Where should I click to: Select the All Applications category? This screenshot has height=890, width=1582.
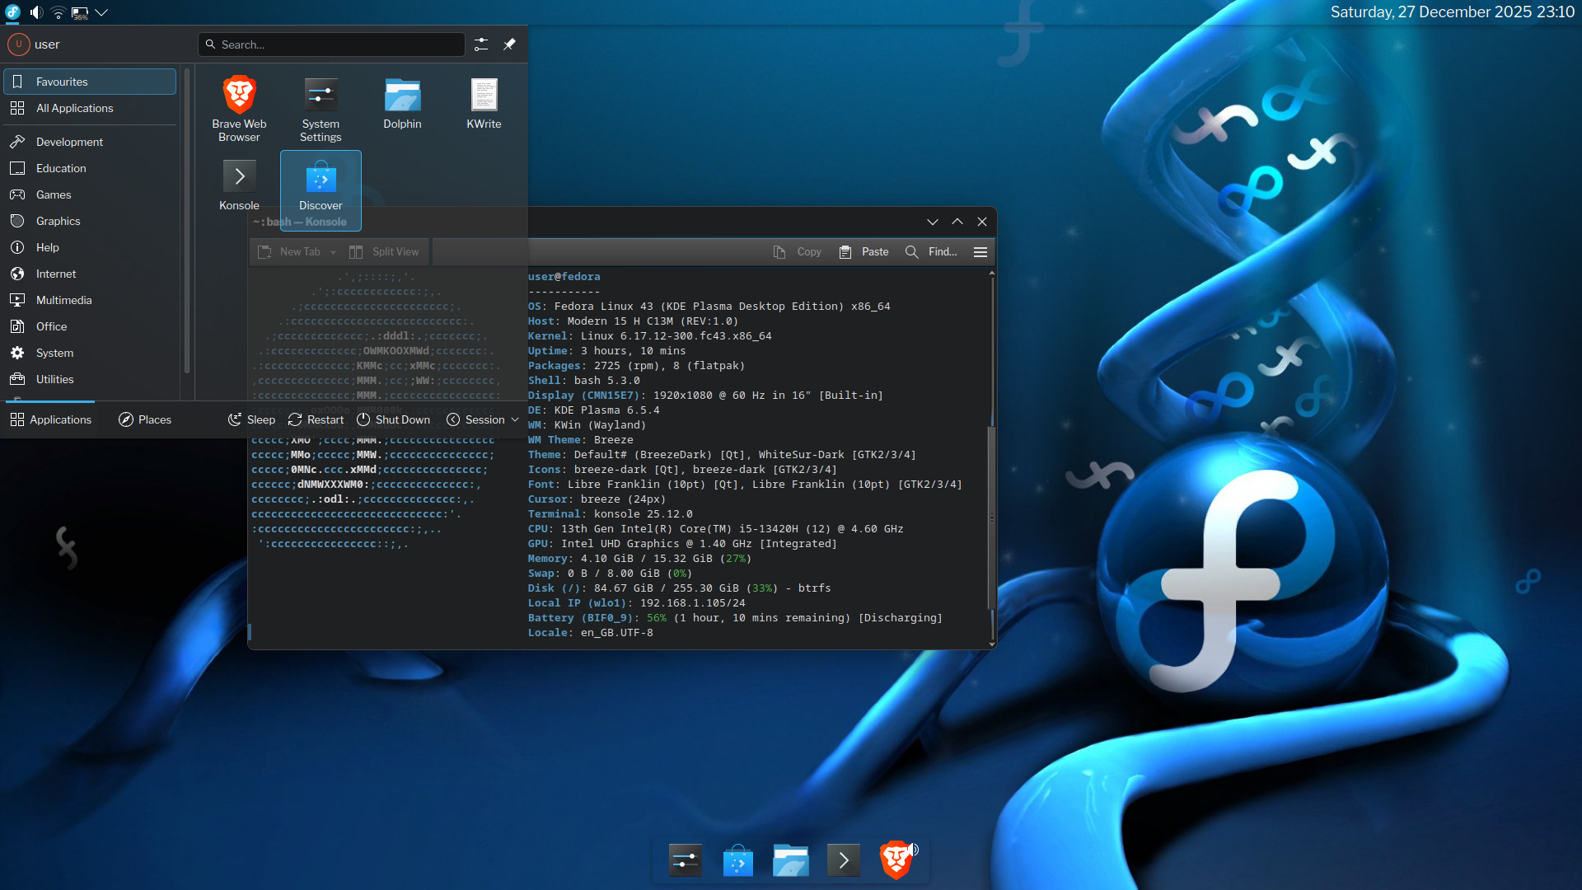click(x=74, y=108)
